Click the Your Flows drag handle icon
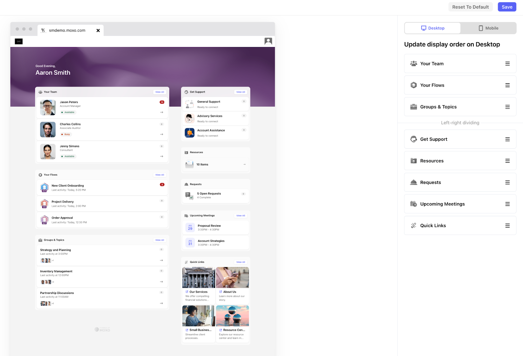 [x=507, y=85]
